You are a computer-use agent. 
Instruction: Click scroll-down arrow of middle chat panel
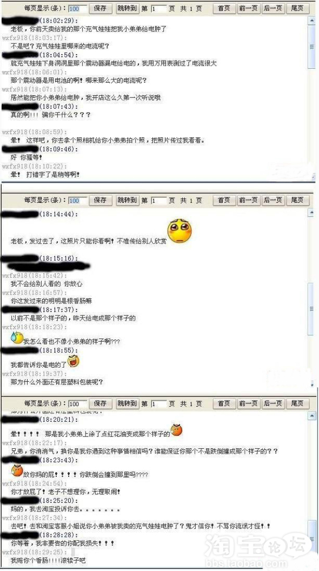click(312, 384)
